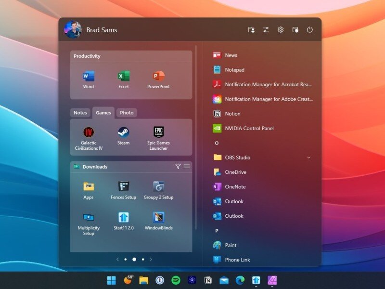This screenshot has width=385, height=289.
Task: Click the Productivity group title
Action: 87,56
